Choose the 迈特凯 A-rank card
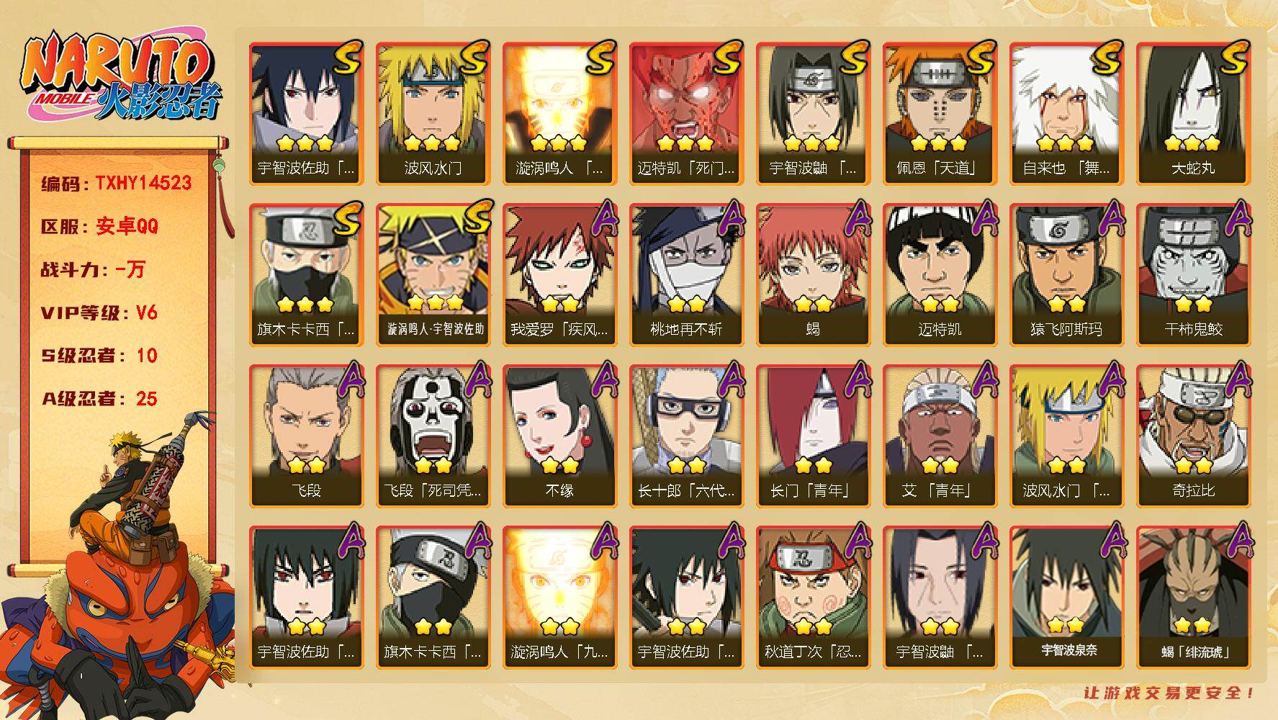1278x720 pixels. click(x=940, y=274)
